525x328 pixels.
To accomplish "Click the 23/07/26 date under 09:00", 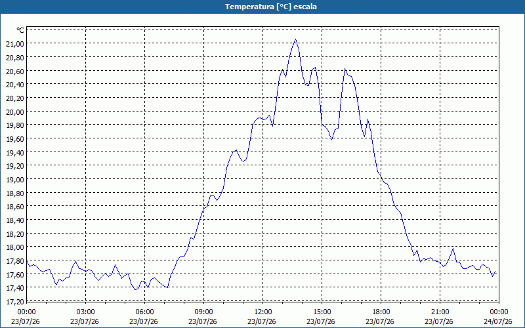I will pos(203,321).
